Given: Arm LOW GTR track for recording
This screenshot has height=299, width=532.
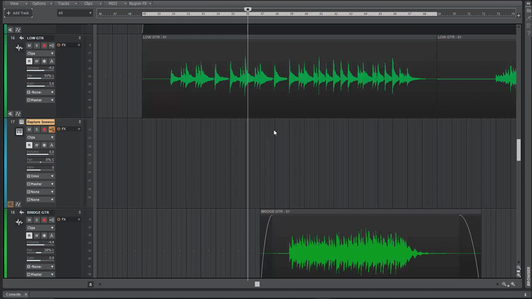Looking at the screenshot, I should click(x=44, y=45).
